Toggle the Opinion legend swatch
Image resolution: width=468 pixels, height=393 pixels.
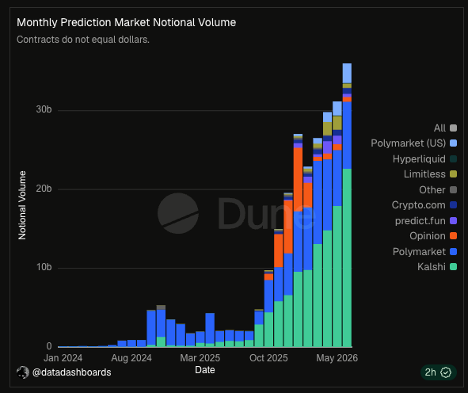453,236
